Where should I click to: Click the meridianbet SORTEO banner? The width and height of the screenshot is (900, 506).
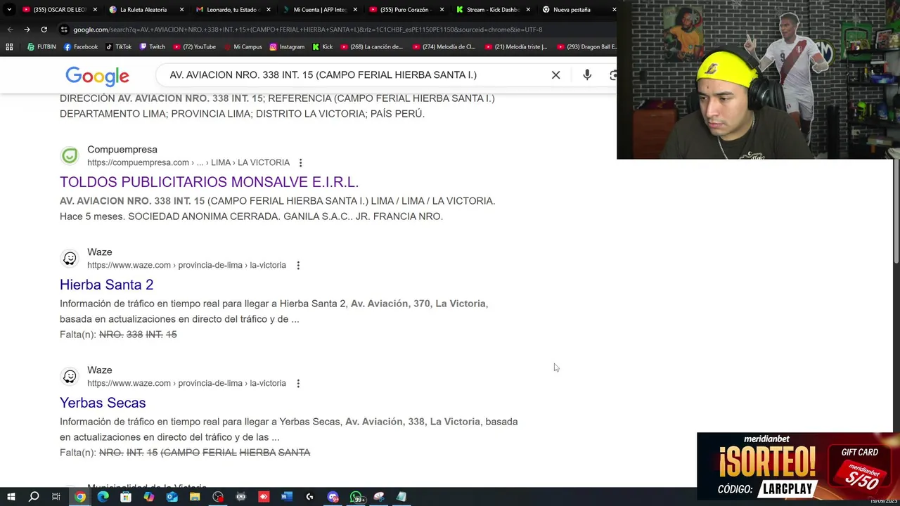point(798,466)
